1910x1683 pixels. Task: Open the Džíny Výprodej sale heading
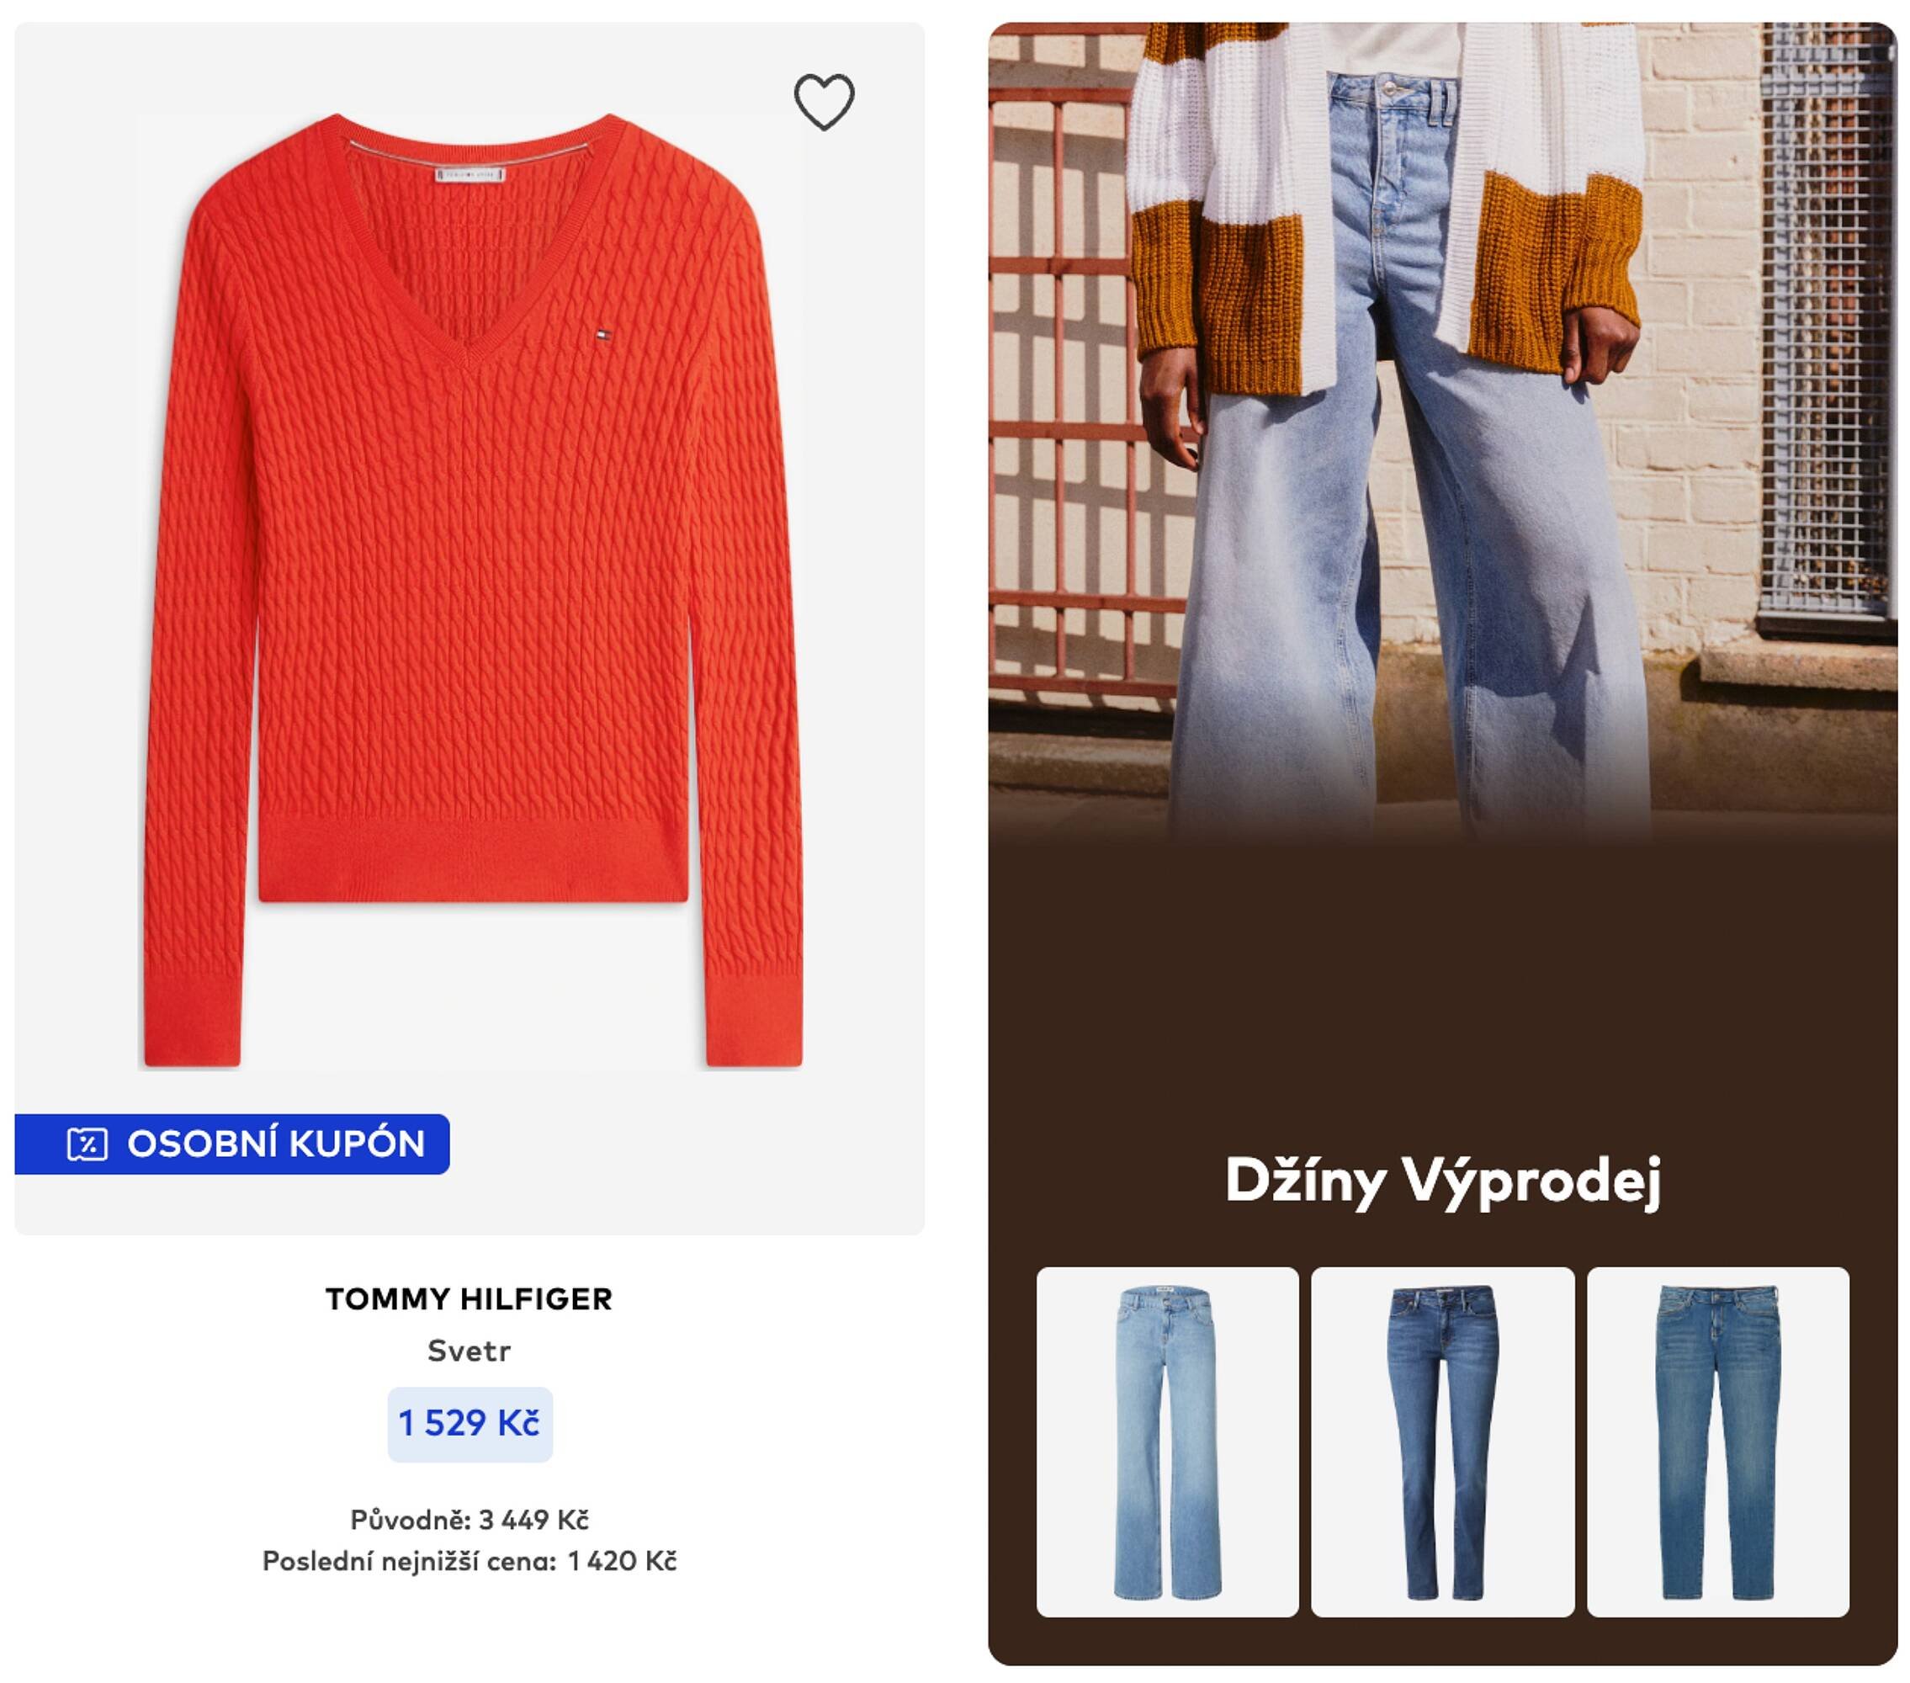[1443, 1181]
